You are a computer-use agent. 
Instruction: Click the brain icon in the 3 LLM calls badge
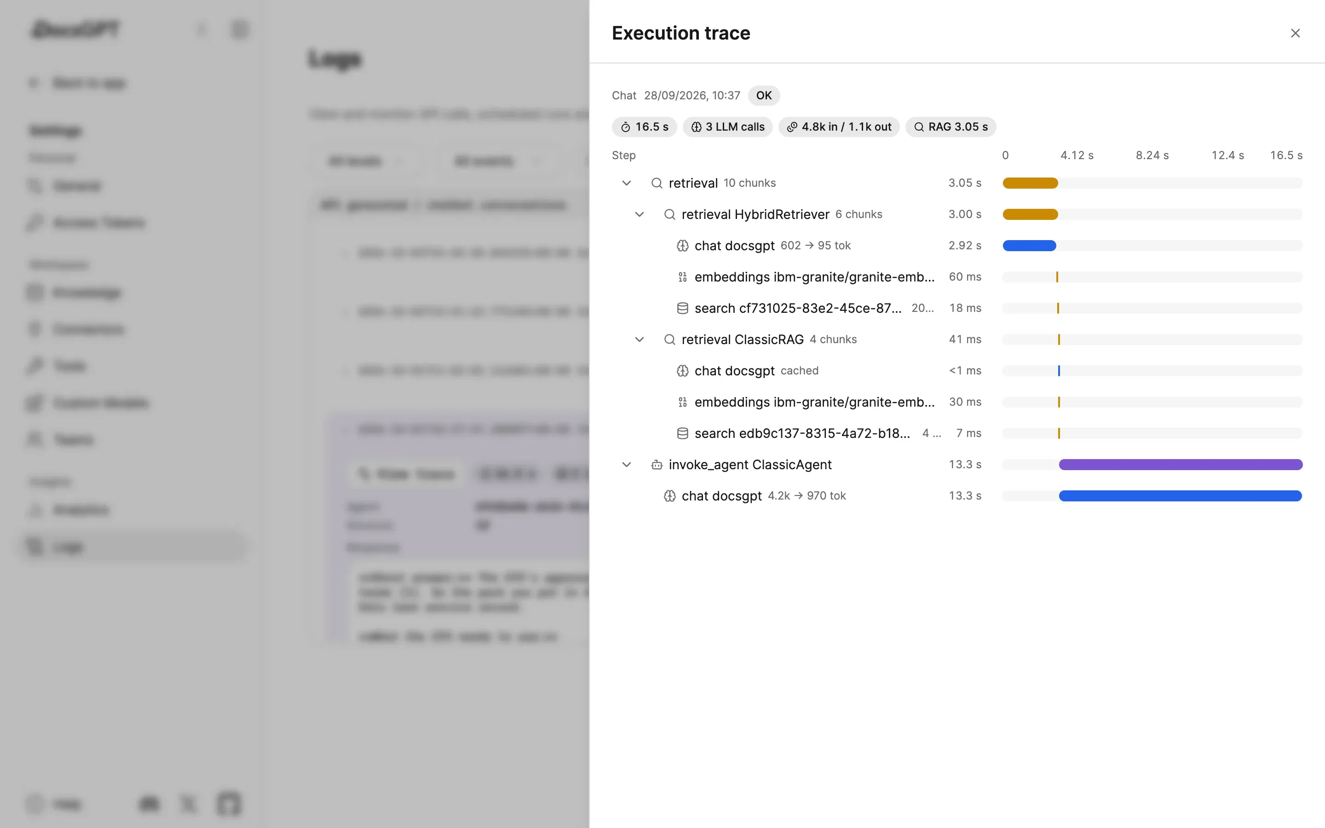click(696, 127)
